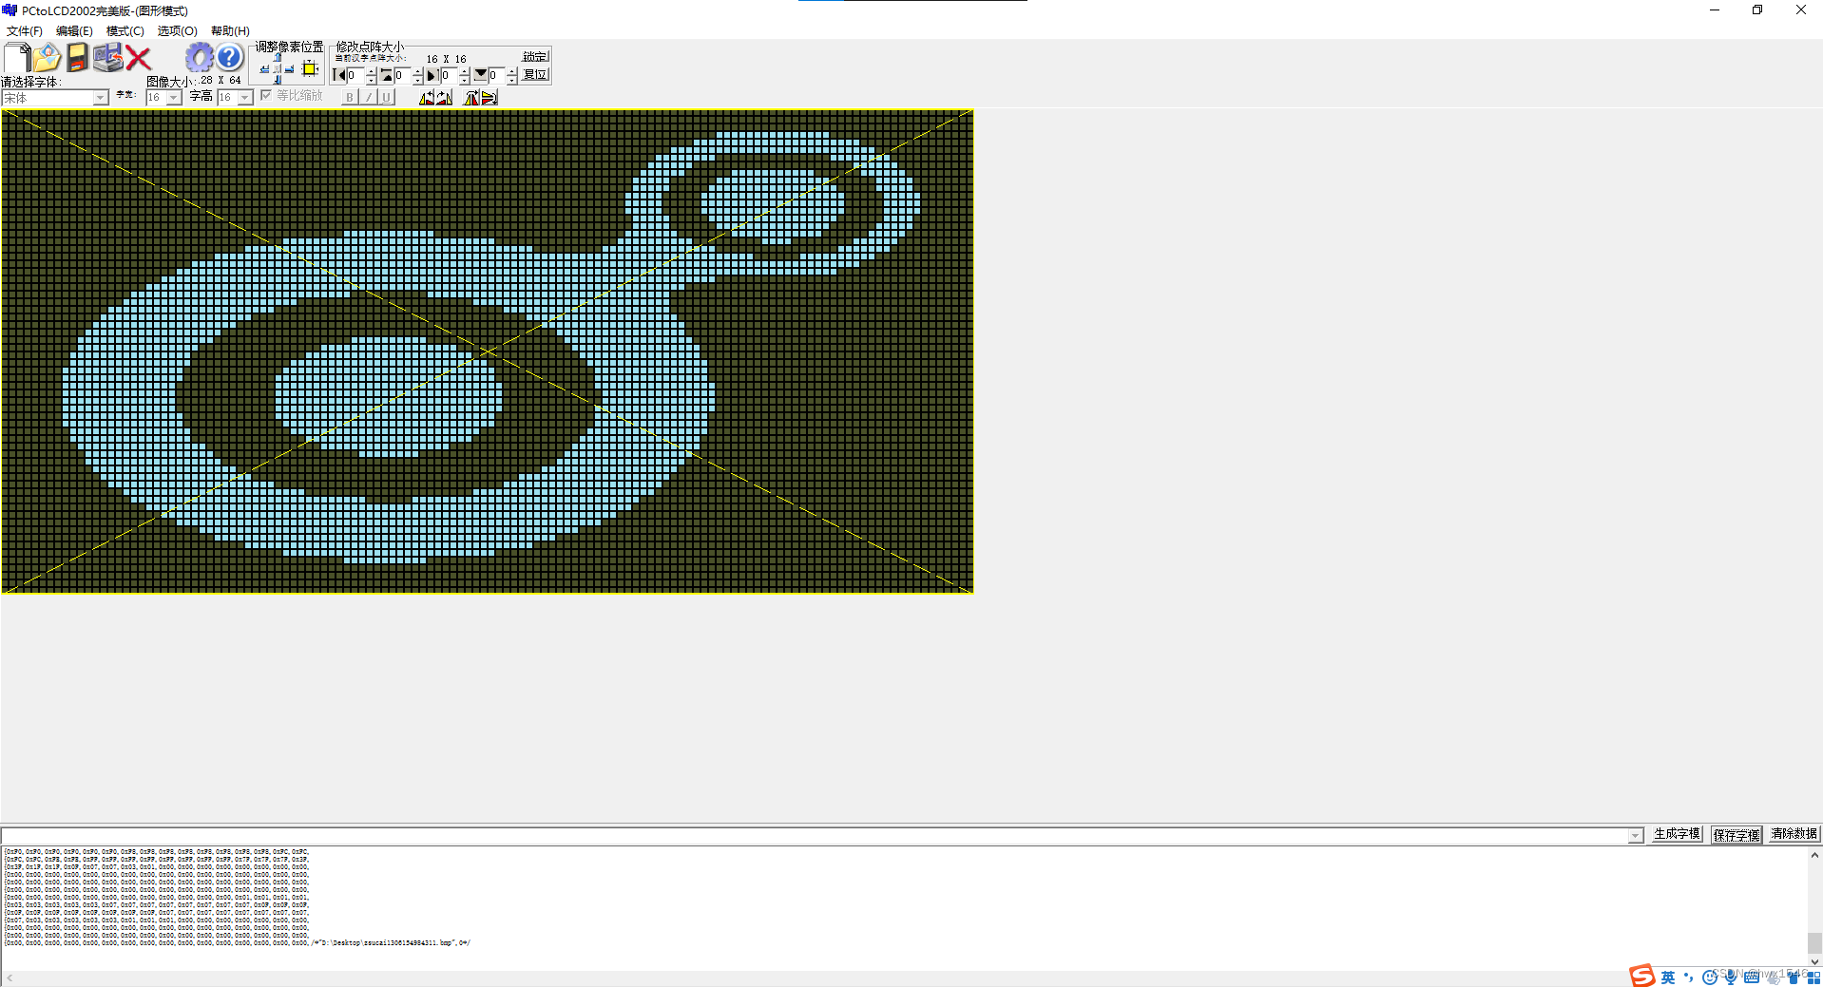
Task: Open the 选项(O) menu
Action: point(177,30)
